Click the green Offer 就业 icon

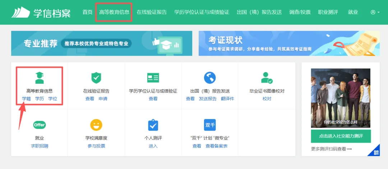(x=40, y=125)
